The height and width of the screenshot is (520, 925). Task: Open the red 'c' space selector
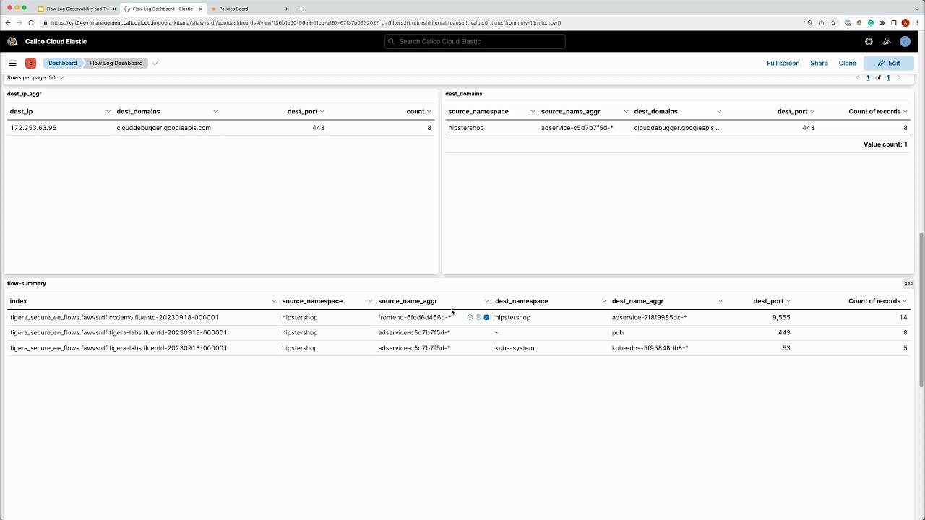(x=30, y=63)
